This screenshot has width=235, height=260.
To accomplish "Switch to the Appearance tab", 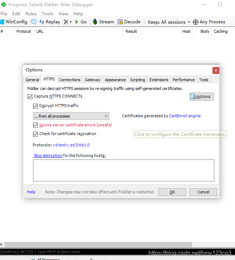I will (115, 80).
